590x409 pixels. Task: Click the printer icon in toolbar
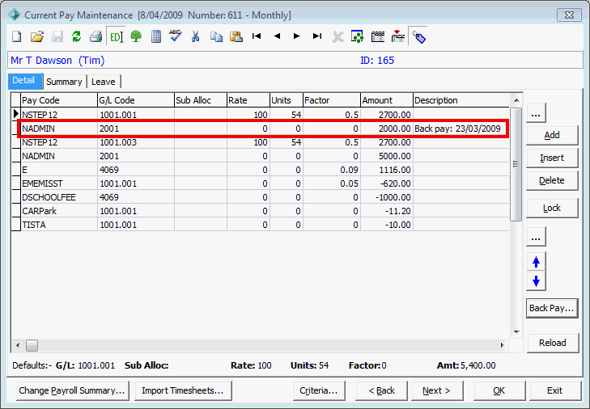tap(96, 37)
